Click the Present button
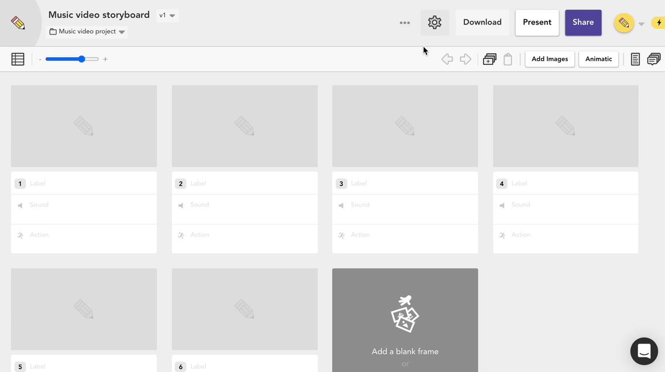 click(537, 22)
